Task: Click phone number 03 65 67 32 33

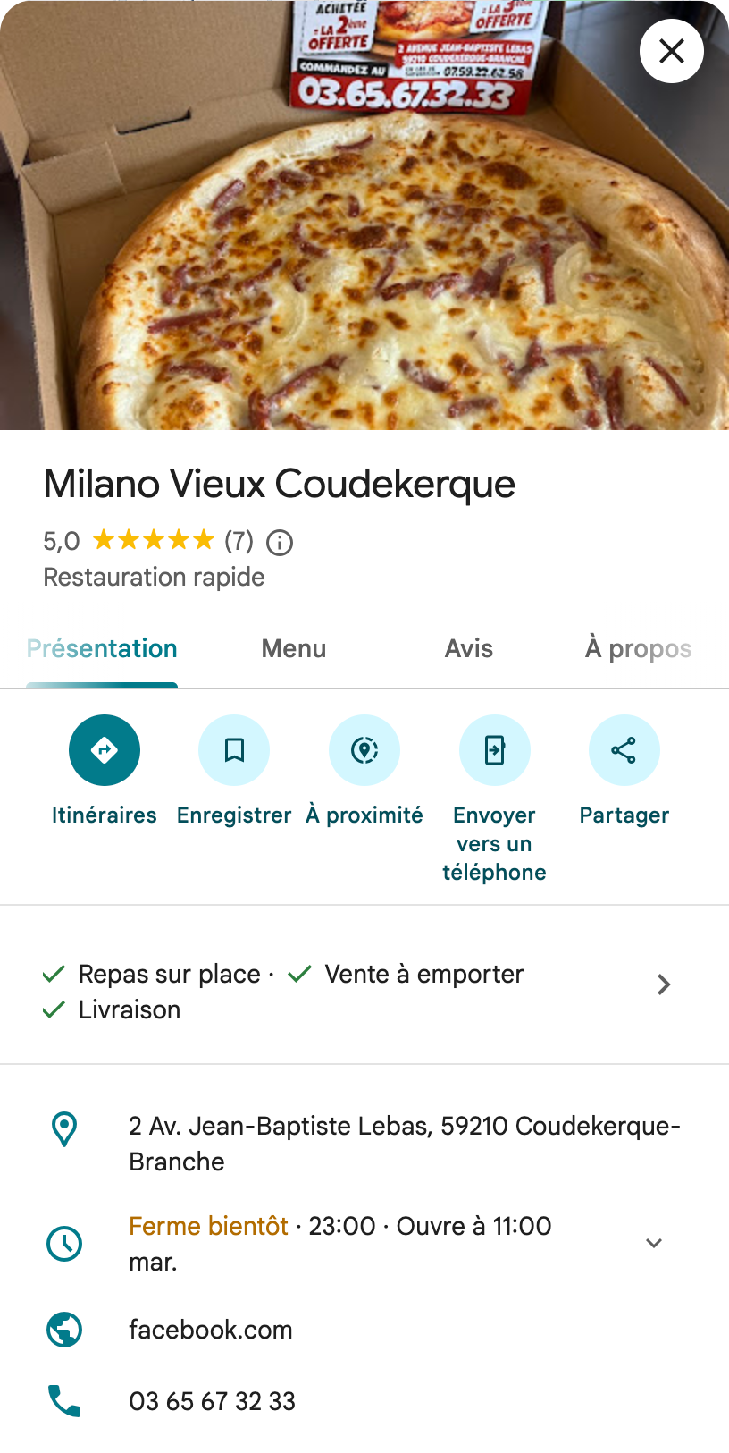Action: tap(213, 1401)
